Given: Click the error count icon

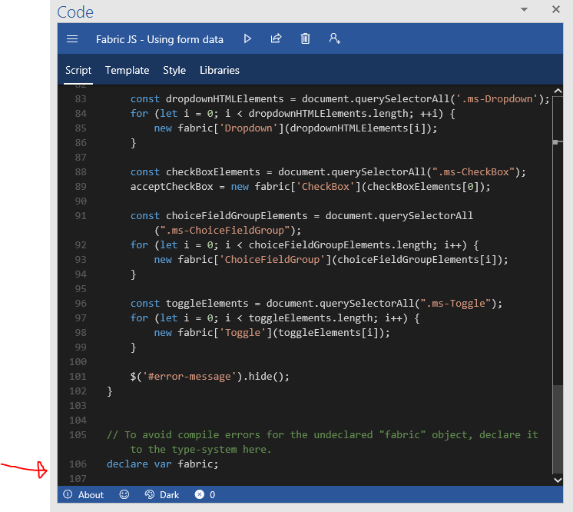Looking at the screenshot, I should point(199,494).
